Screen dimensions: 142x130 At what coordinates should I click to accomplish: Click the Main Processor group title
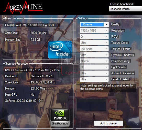(14, 18)
